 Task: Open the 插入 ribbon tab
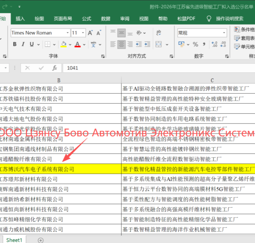pos(20,19)
